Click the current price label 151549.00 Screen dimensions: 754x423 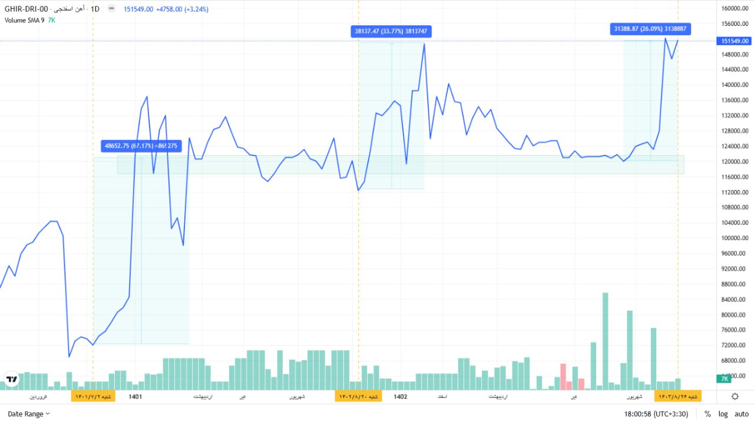pyautogui.click(x=735, y=41)
